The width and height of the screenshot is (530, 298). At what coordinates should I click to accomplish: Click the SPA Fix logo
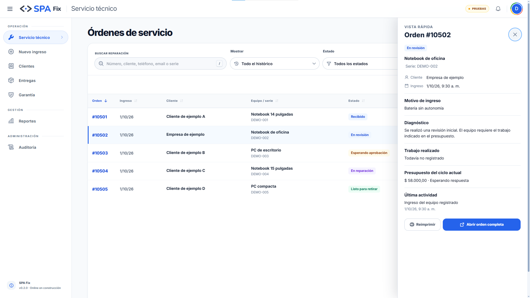pos(40,9)
